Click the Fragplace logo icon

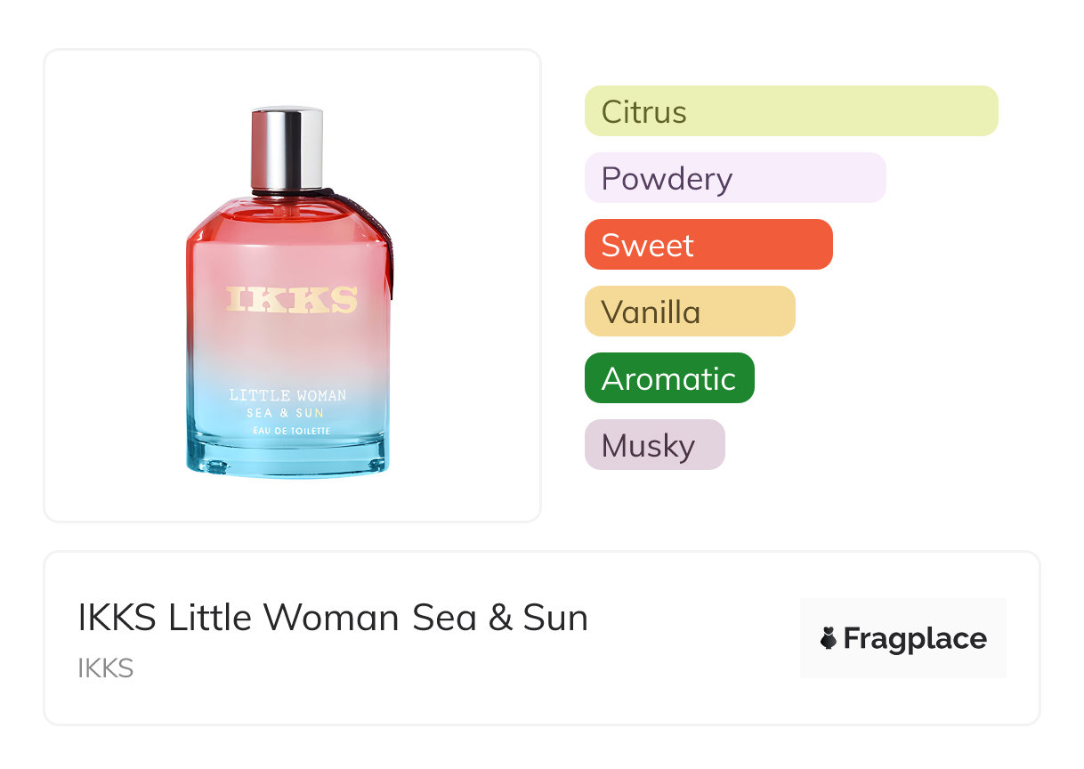coord(829,638)
